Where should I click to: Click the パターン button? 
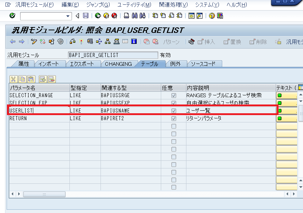[171, 42]
